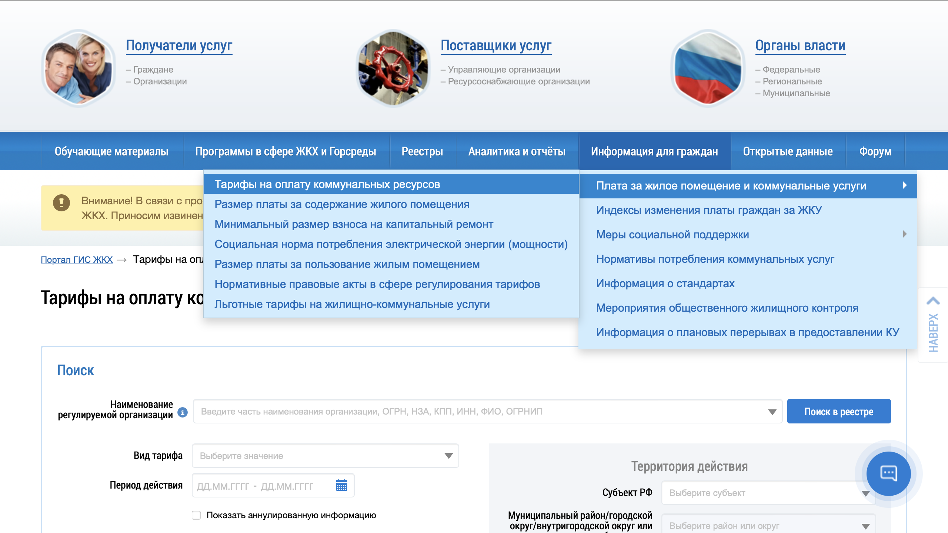Image resolution: width=948 pixels, height=533 pixels.
Task: Select Минимальный размер взноса на капитальный ремонт
Action: coord(391,224)
